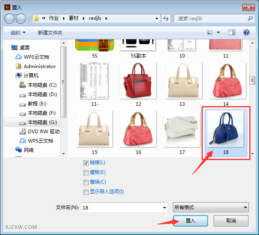Select beige handbag thumbnail 13
The image size is (259, 235).
[183, 81]
